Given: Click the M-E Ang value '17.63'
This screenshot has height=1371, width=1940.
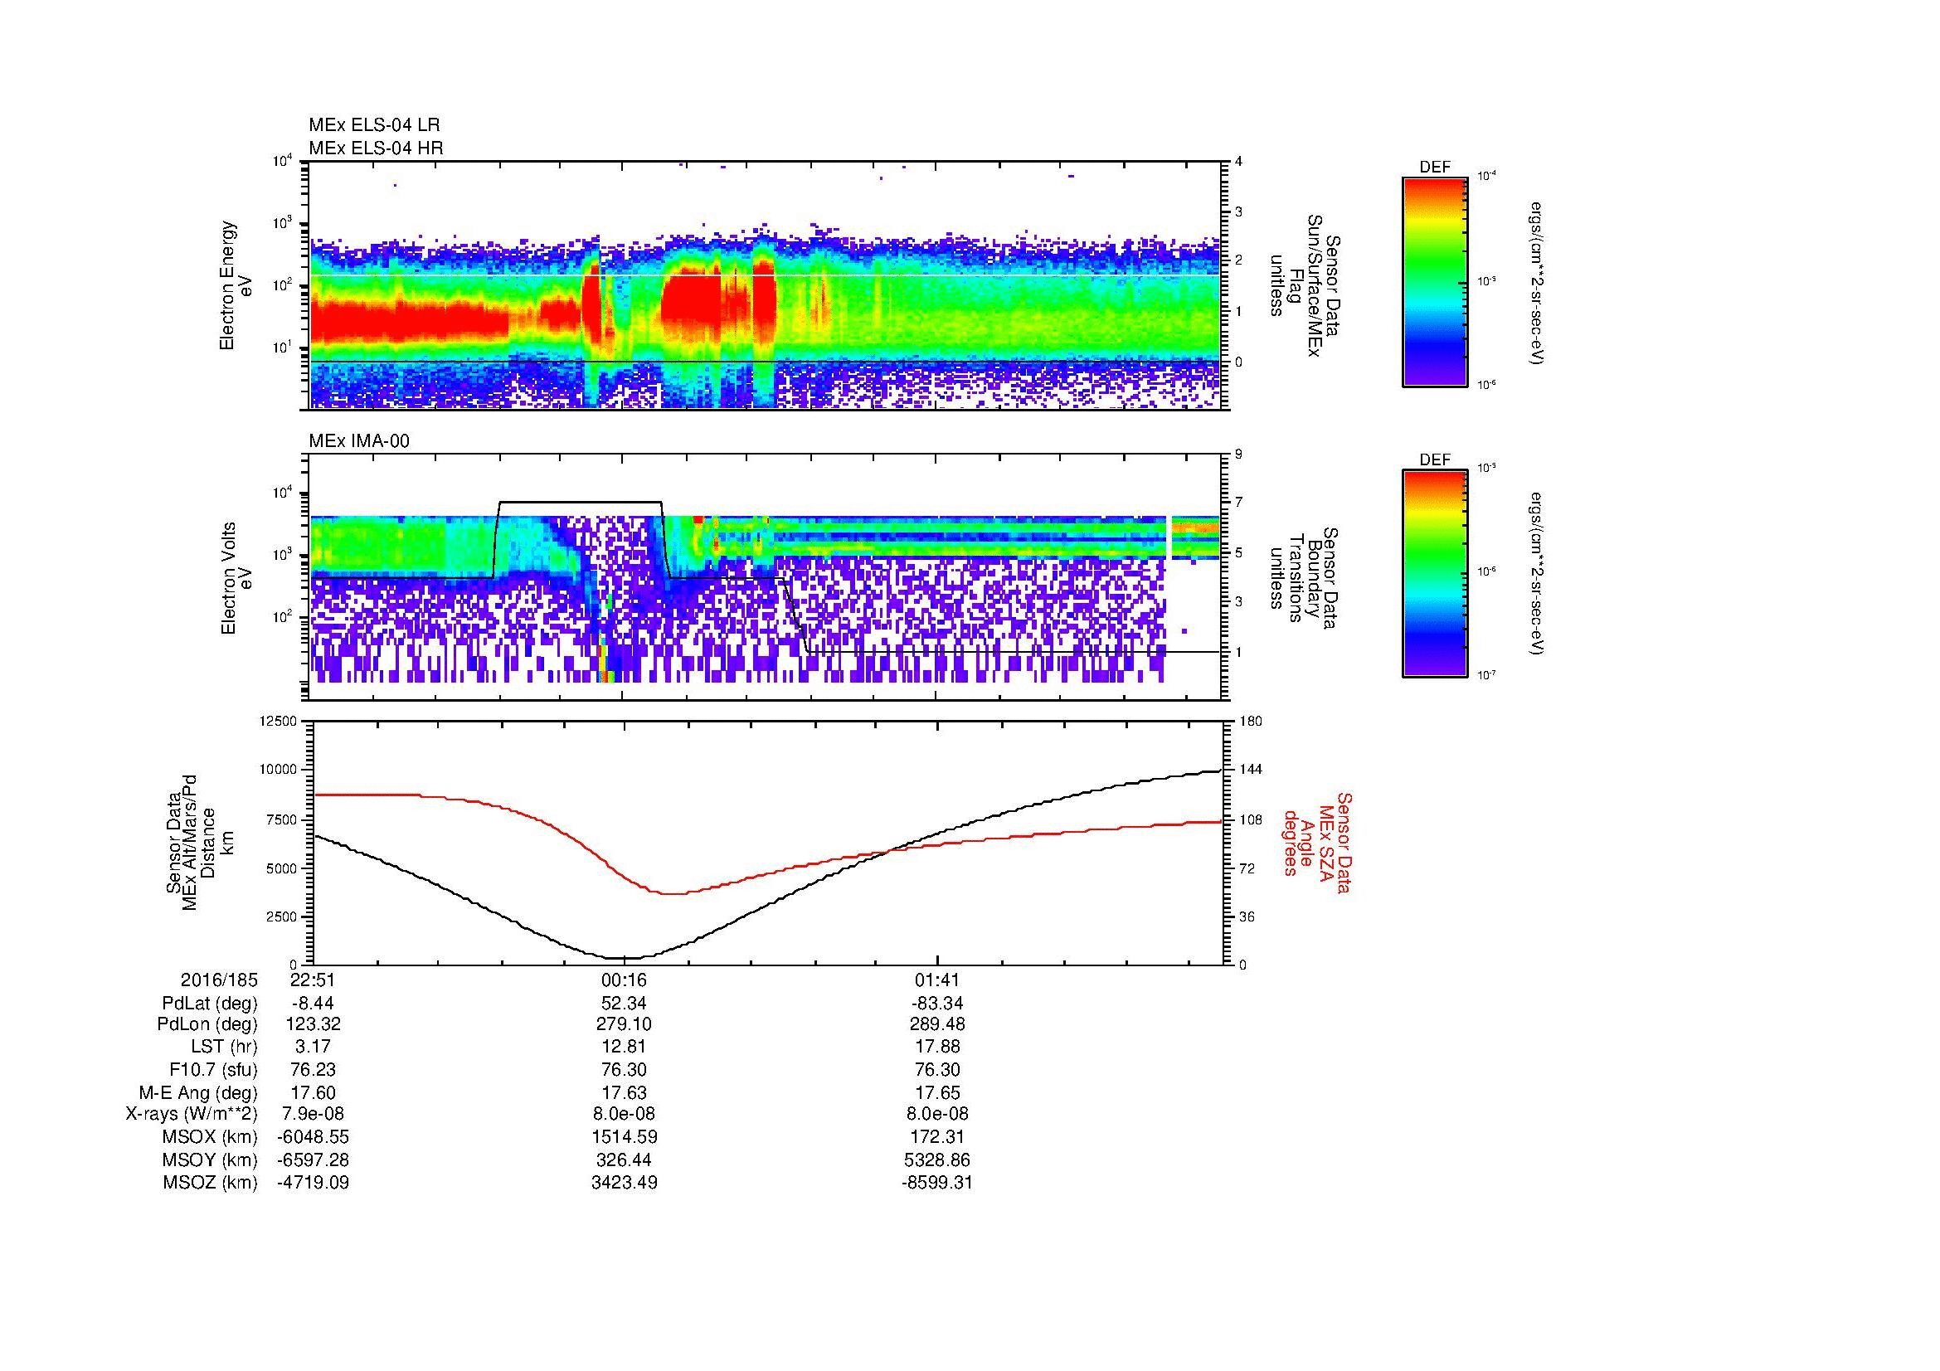Looking at the screenshot, I should (625, 1092).
